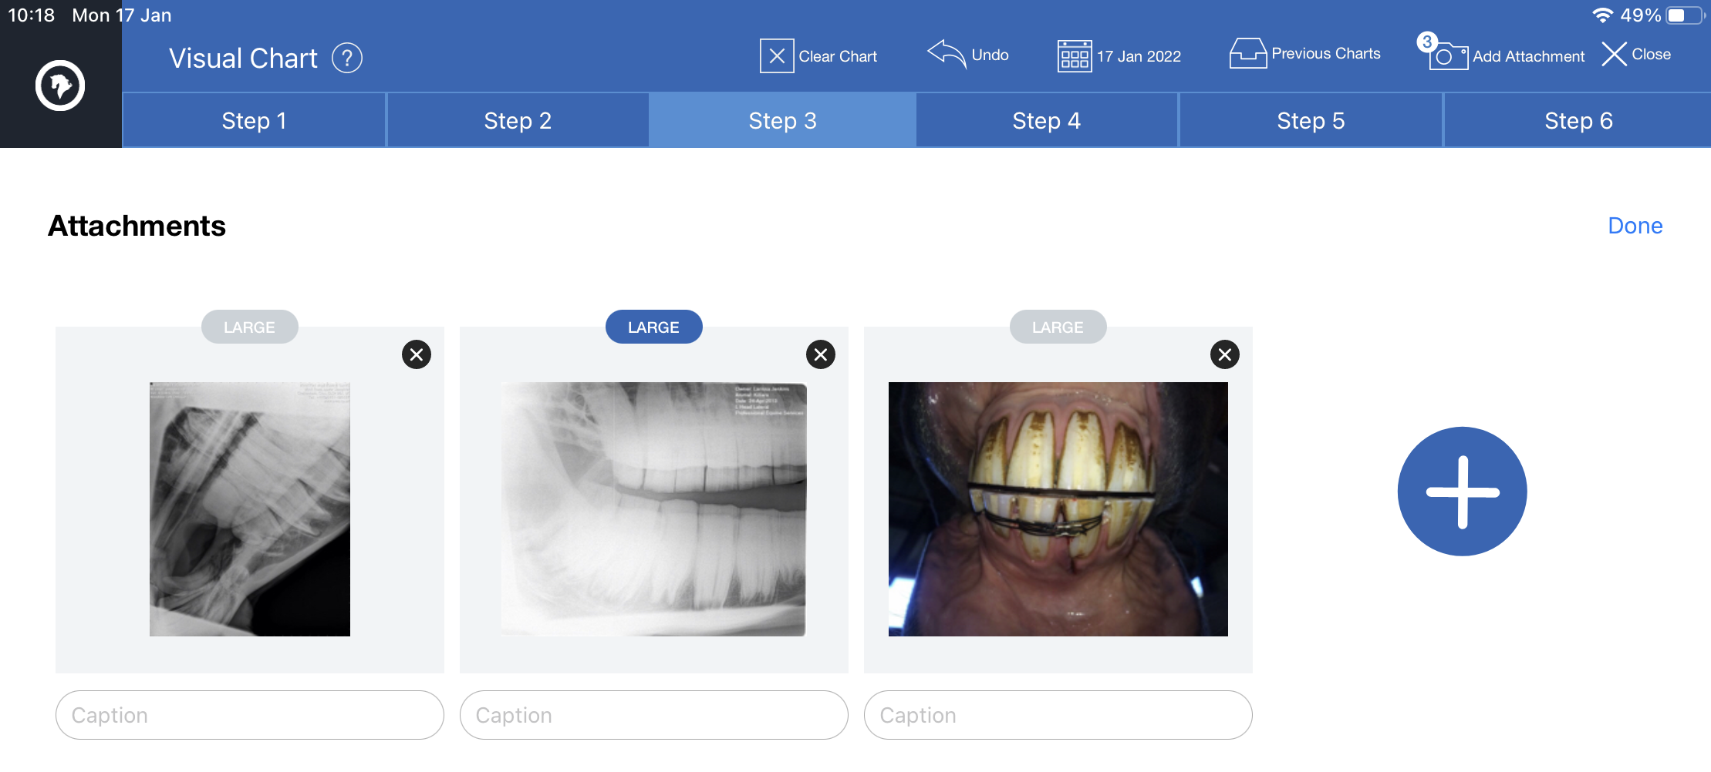Image resolution: width=1711 pixels, height=772 pixels.
Task: Tap the 10:18 clock in status bar
Action: tap(31, 15)
